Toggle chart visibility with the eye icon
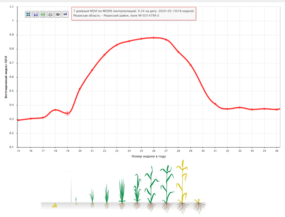 click(x=58, y=15)
